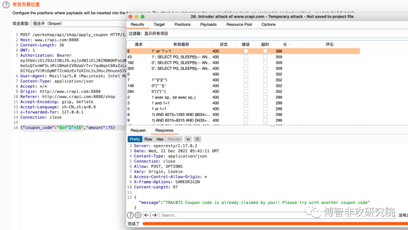This screenshot has height=230, width=408.
Task: Show the Response tab
Action: click(x=164, y=130)
